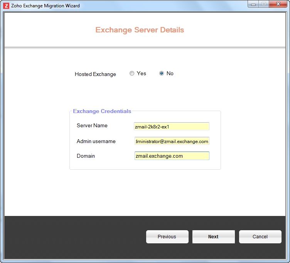Minimize the Migration Wizard window

pyautogui.click(x=254, y=4)
